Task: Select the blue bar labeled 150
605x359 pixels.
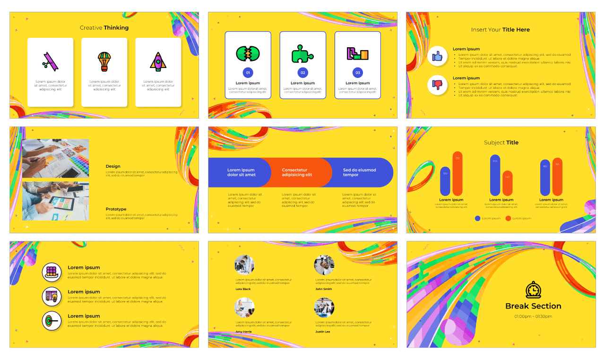Action: [x=445, y=181]
